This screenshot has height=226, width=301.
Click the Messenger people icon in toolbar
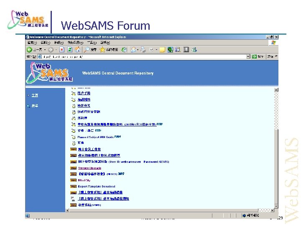coord(194,50)
